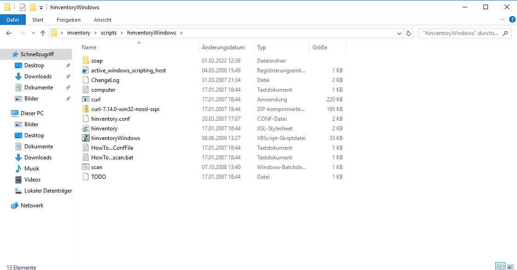This screenshot has height=270, width=517.
Task: Open the address bar history dropdown
Action: [x=399, y=33]
